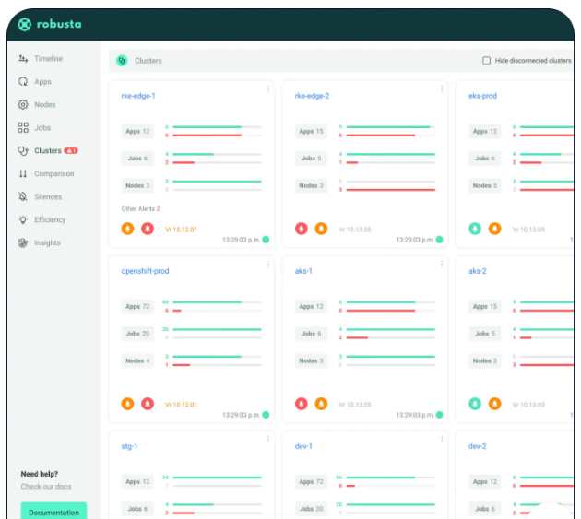
Task: Click Nodes 4 label on openshift-prod
Action: point(137,360)
